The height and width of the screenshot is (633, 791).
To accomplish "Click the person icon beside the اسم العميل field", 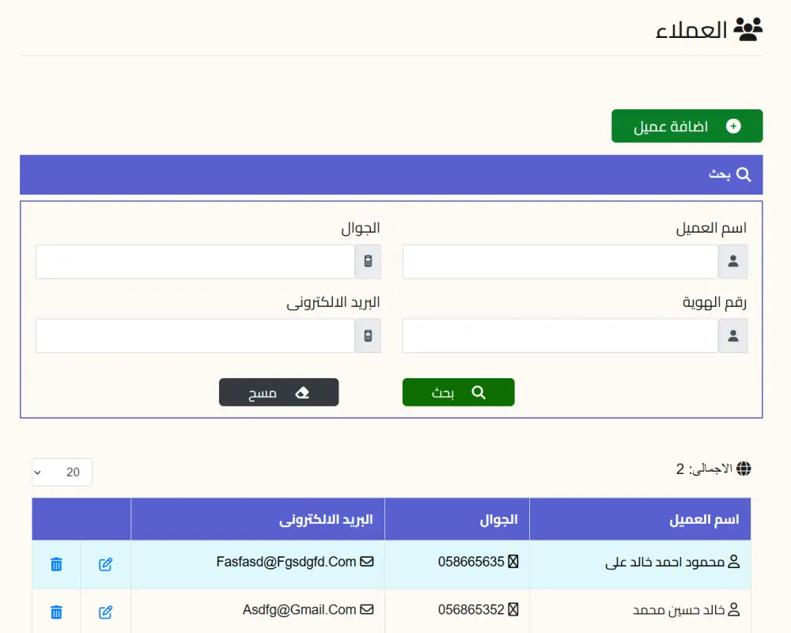I will tap(733, 261).
